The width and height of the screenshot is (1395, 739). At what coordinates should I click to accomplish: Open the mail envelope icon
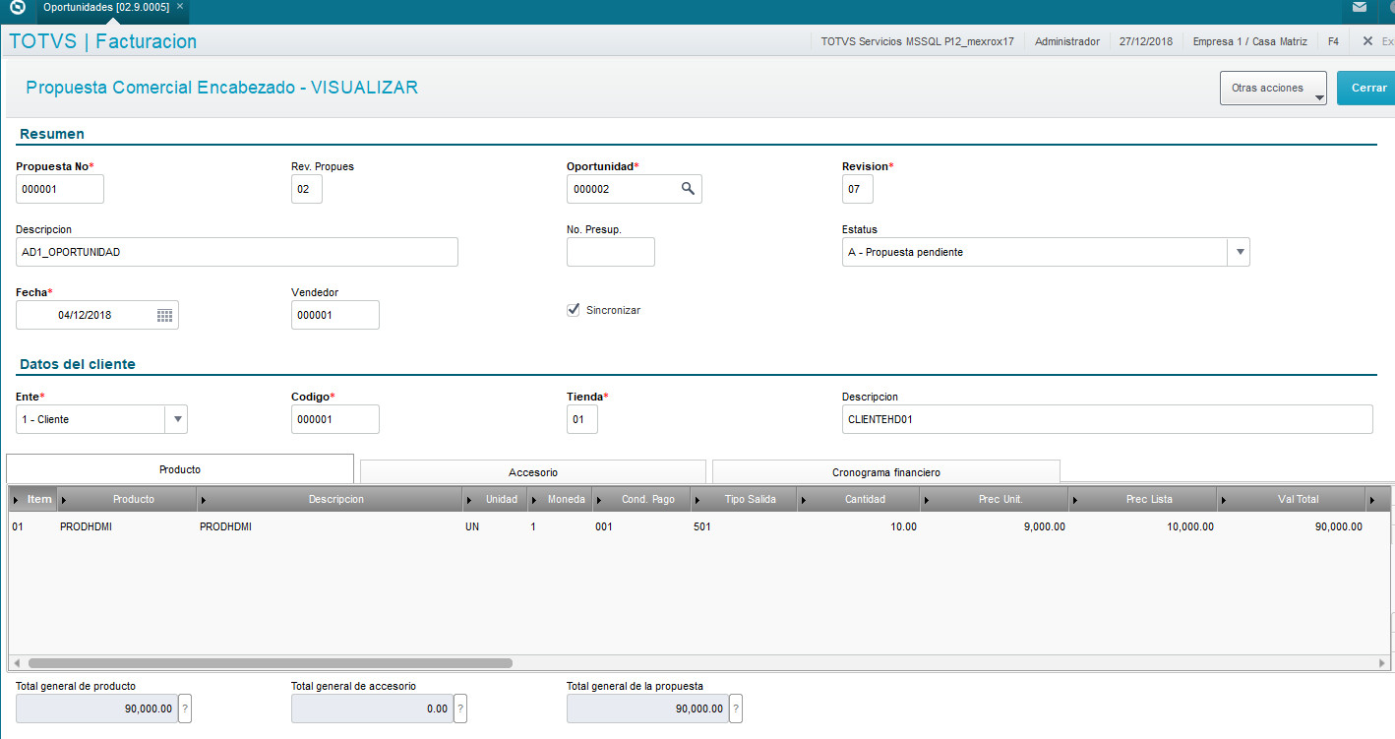[1359, 7]
